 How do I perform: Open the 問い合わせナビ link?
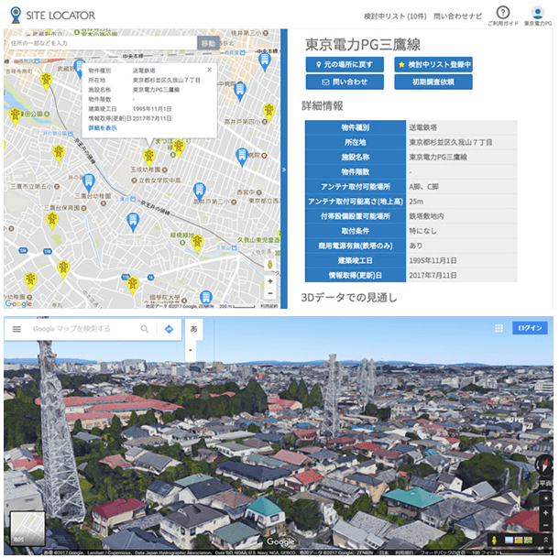coord(457,16)
